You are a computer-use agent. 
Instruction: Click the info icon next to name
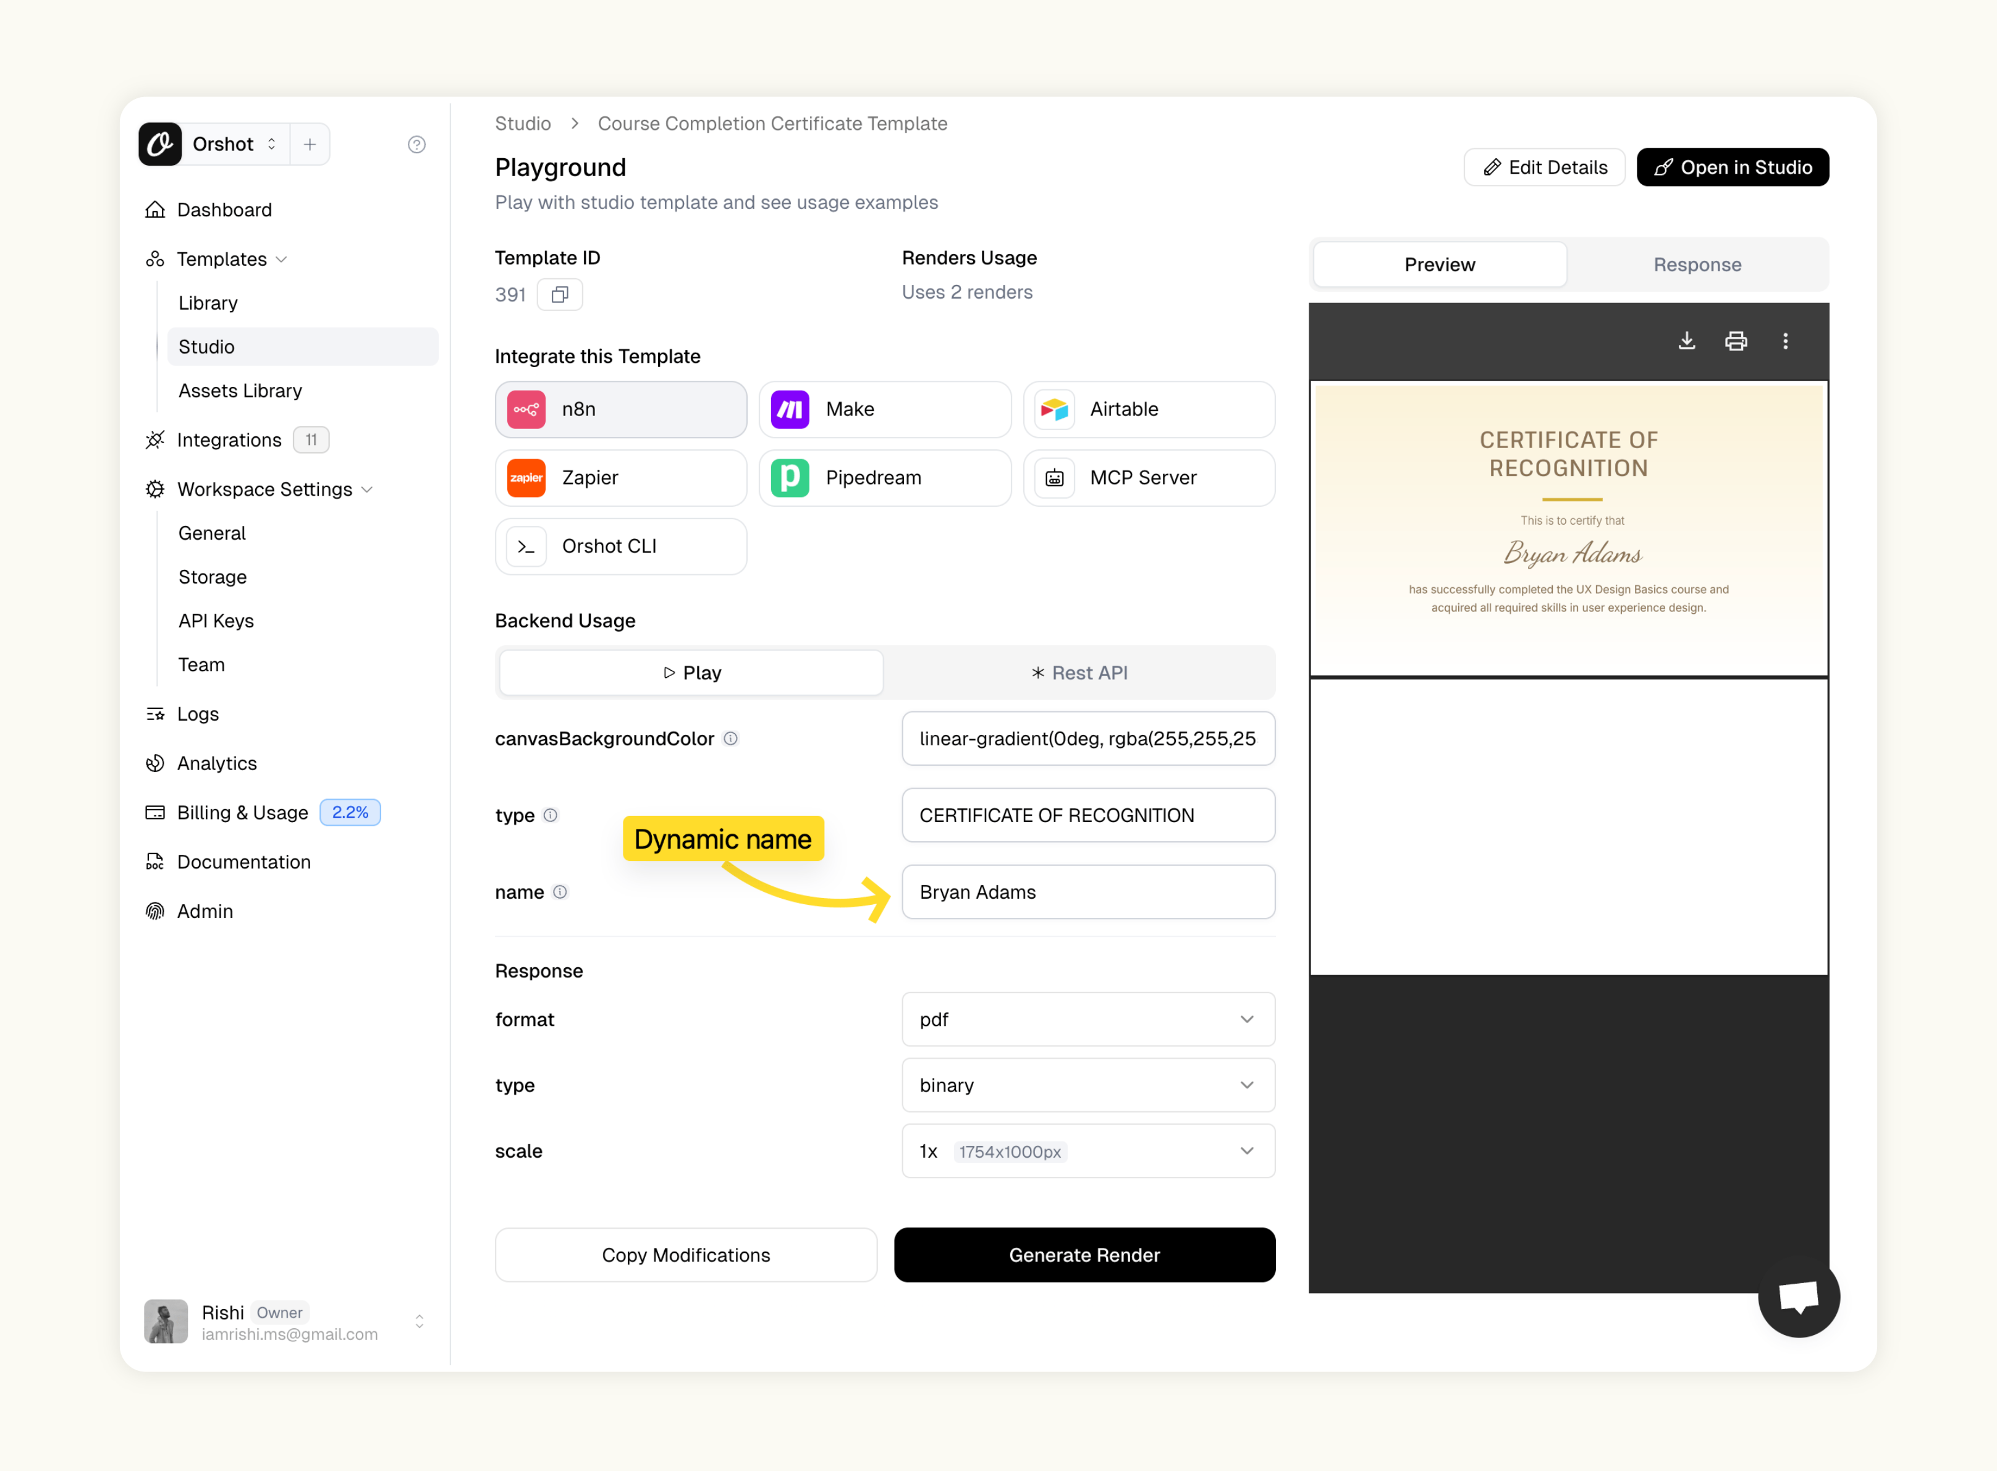[x=560, y=891]
